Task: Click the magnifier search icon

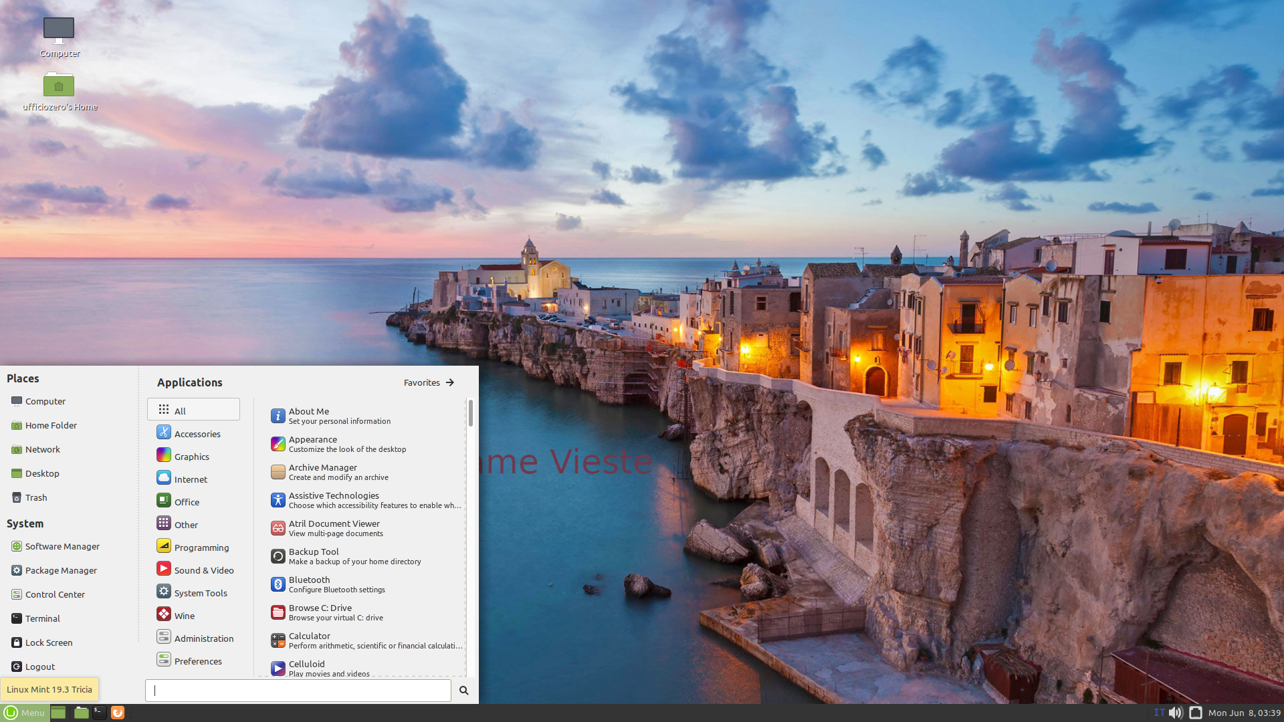Action: (x=463, y=691)
